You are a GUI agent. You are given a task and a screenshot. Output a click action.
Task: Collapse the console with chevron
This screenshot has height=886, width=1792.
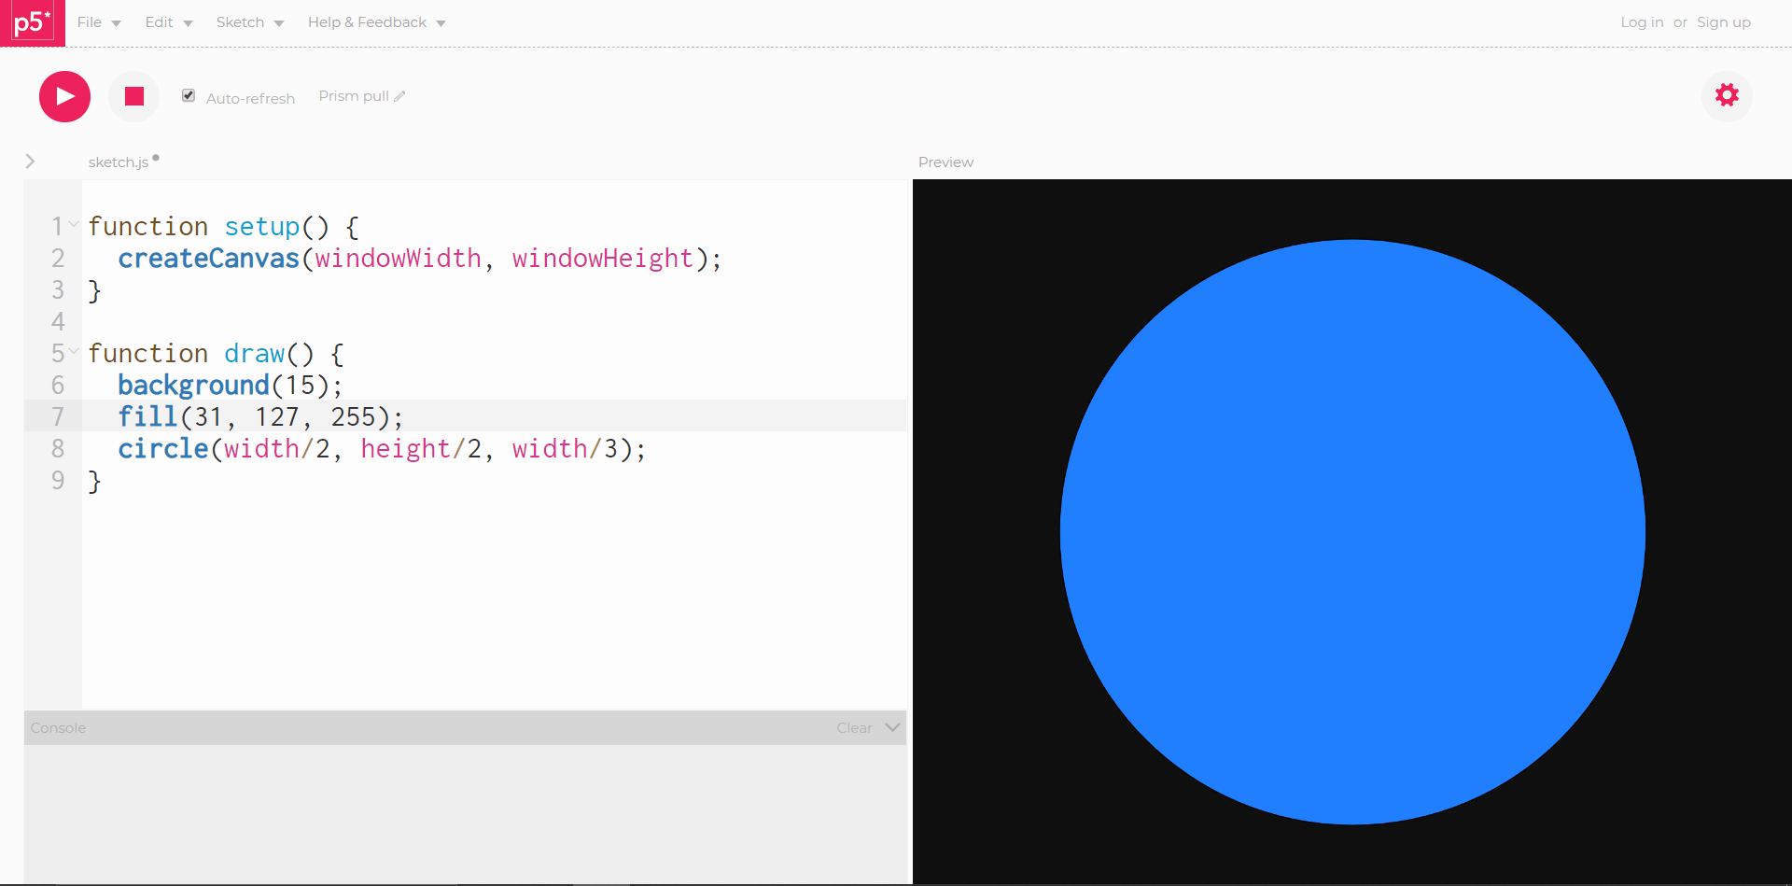(x=892, y=727)
